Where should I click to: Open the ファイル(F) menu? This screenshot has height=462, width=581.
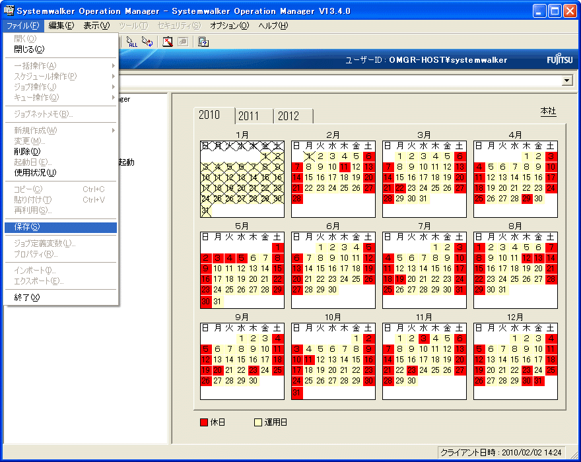[x=23, y=26]
